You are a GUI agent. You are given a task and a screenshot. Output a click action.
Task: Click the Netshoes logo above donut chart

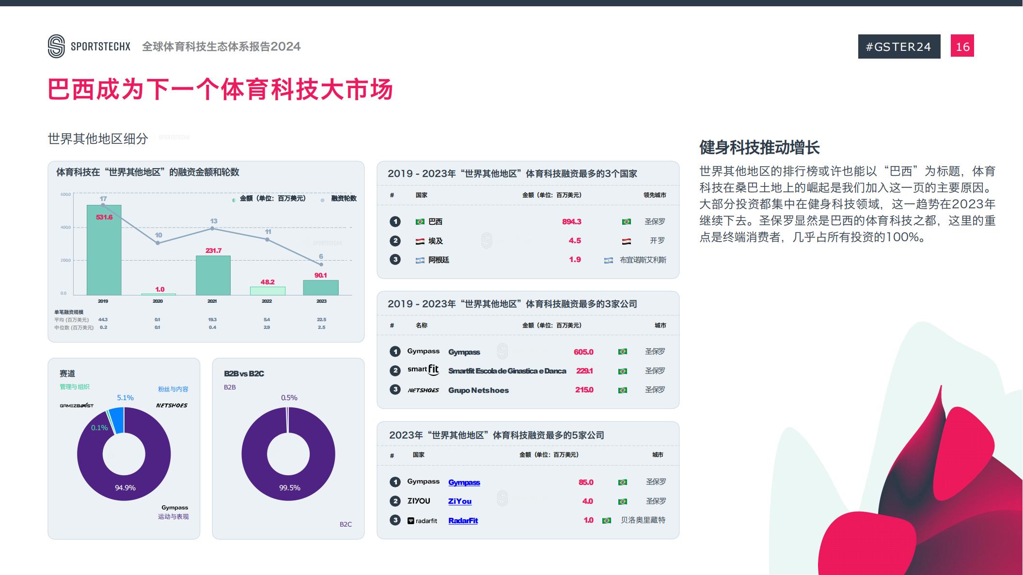172,405
